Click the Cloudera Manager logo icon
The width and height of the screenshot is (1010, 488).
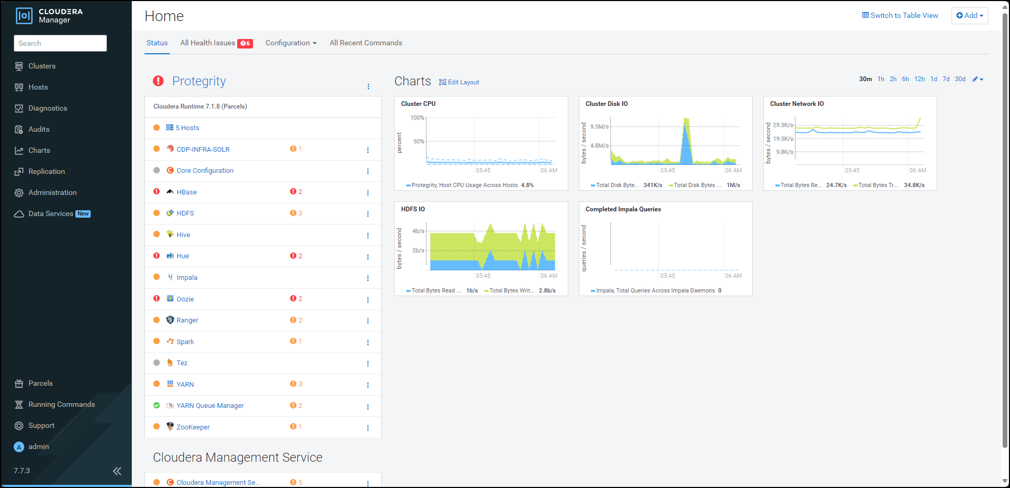(24, 16)
